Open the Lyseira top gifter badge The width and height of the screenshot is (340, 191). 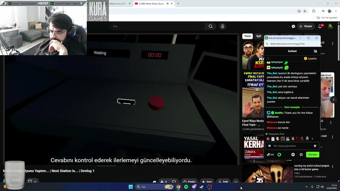coord(310,59)
